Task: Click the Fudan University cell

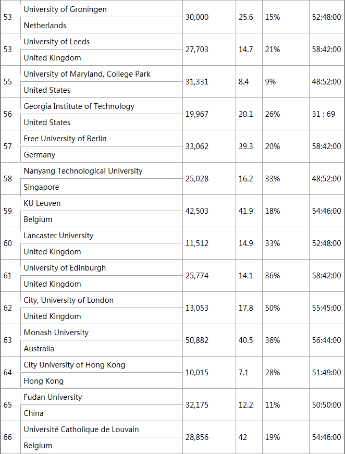Action: point(53,397)
